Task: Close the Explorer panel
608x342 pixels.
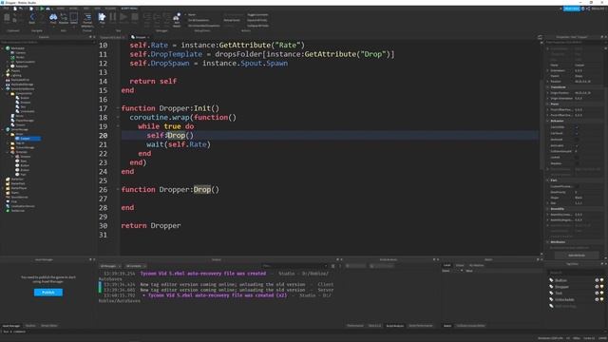Action: [94, 37]
